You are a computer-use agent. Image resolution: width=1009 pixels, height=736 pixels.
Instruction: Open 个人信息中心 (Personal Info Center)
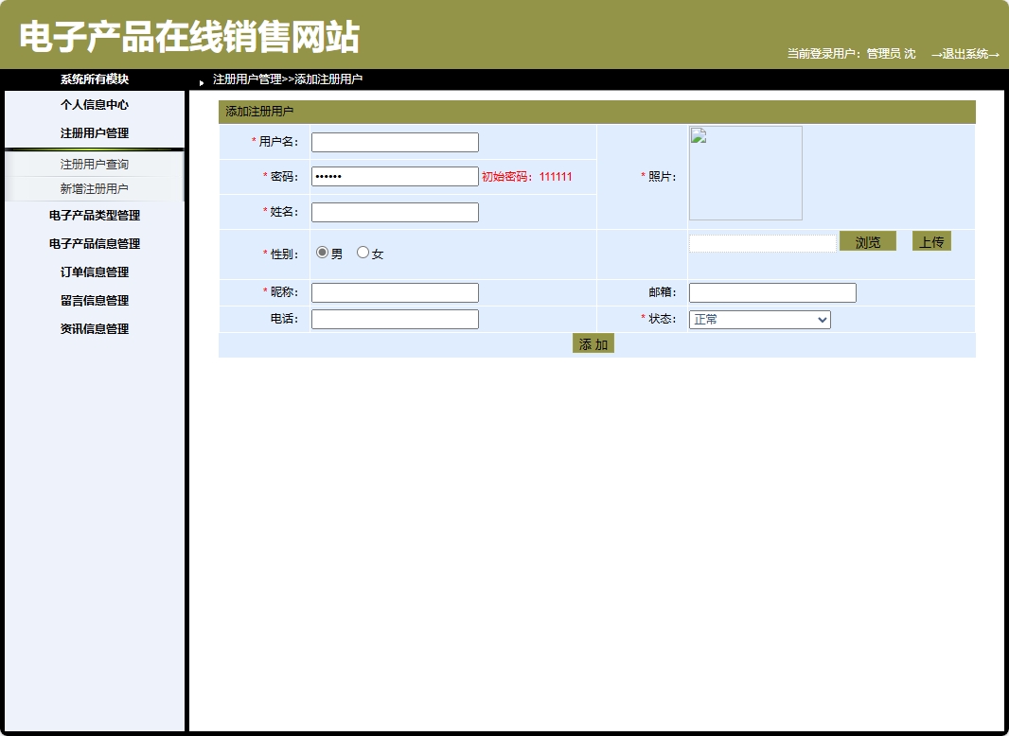94,105
